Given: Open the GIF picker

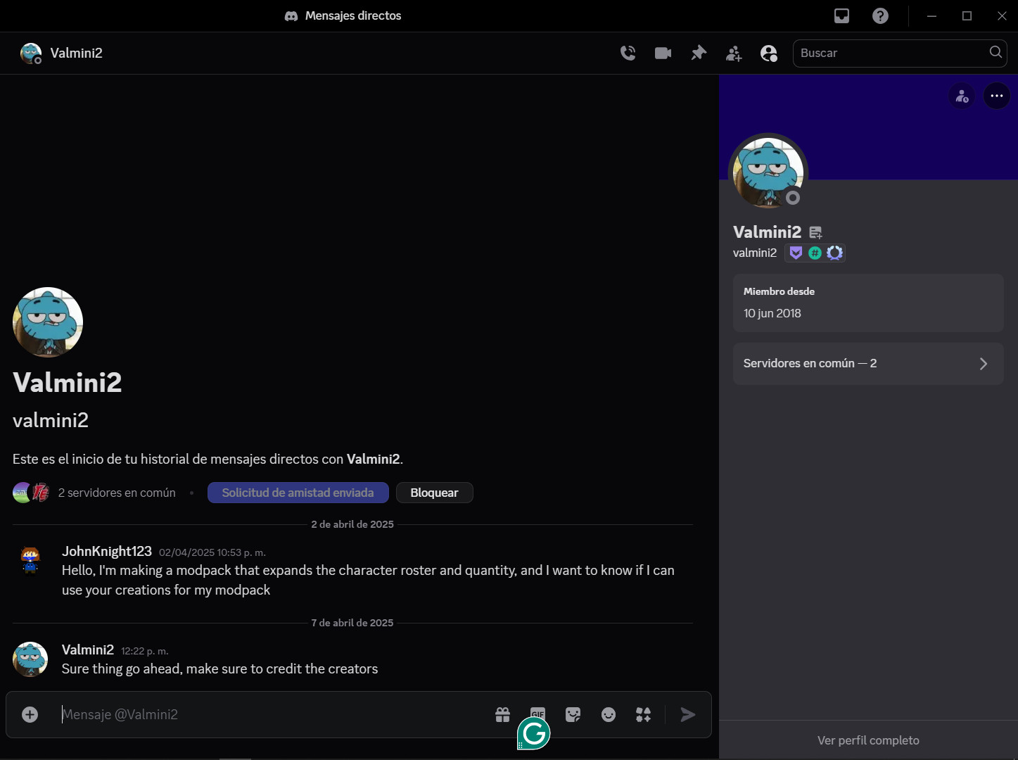Looking at the screenshot, I should [537, 712].
